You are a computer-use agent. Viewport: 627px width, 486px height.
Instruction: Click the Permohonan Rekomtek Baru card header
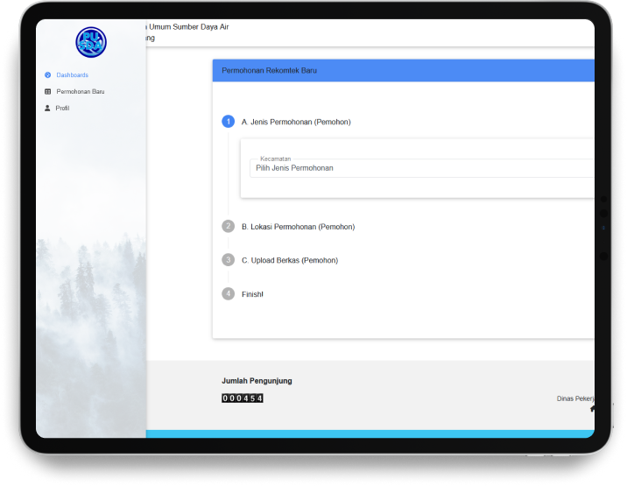coord(403,70)
